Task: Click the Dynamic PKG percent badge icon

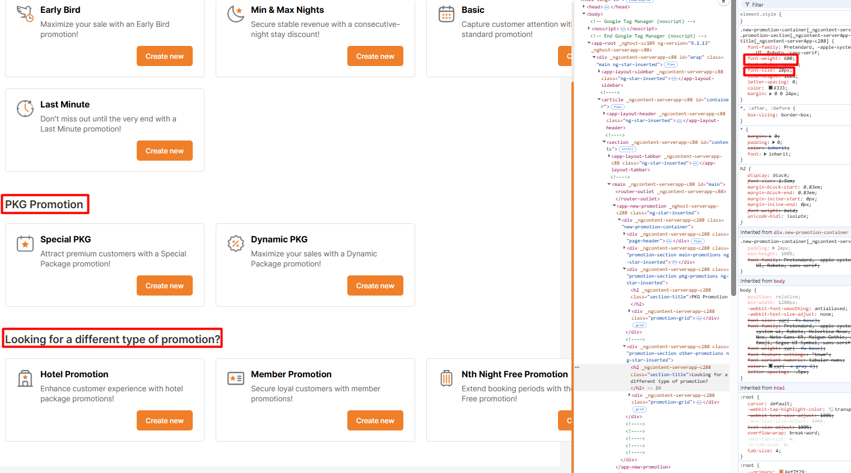Action: click(x=236, y=243)
